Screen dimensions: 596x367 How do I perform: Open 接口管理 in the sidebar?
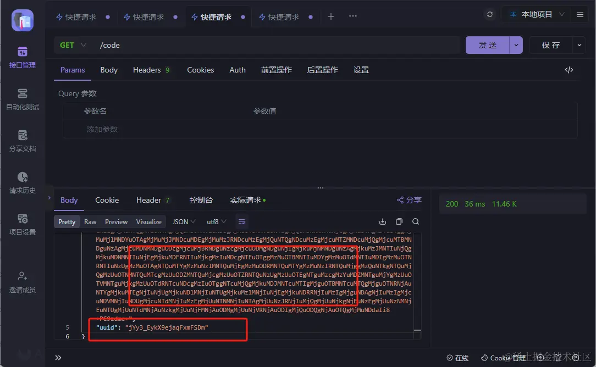pos(23,58)
